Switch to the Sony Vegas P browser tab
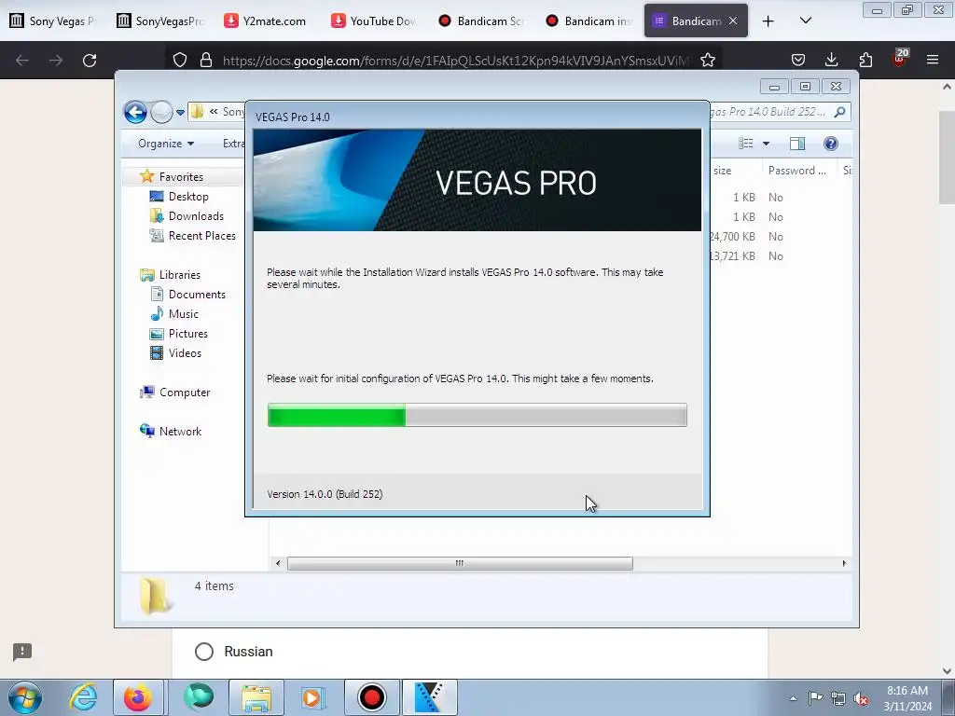Image resolution: width=955 pixels, height=716 pixels. coord(53,21)
